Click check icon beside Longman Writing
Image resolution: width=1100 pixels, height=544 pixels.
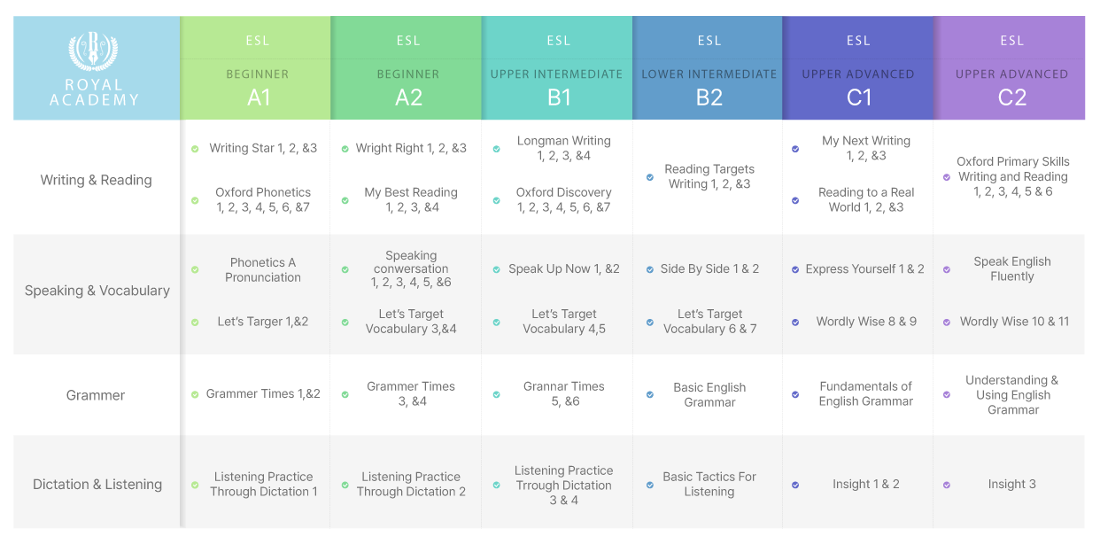496,149
